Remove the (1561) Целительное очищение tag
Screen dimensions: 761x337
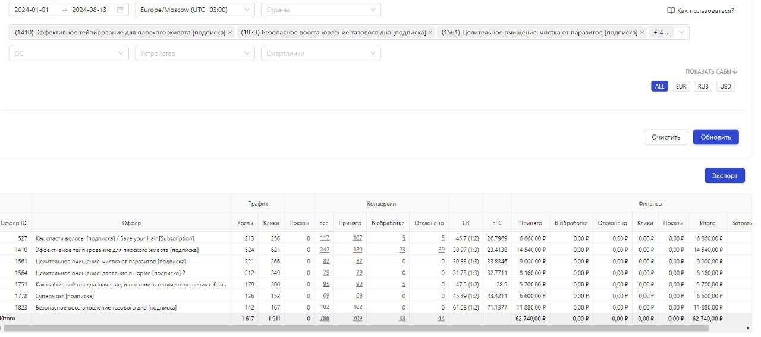click(642, 33)
